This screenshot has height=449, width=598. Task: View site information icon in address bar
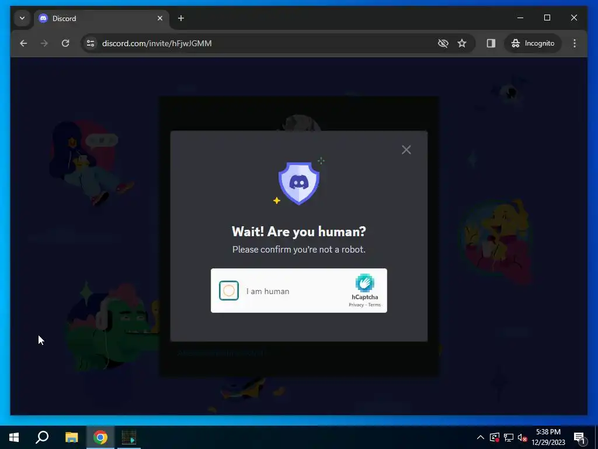91,43
